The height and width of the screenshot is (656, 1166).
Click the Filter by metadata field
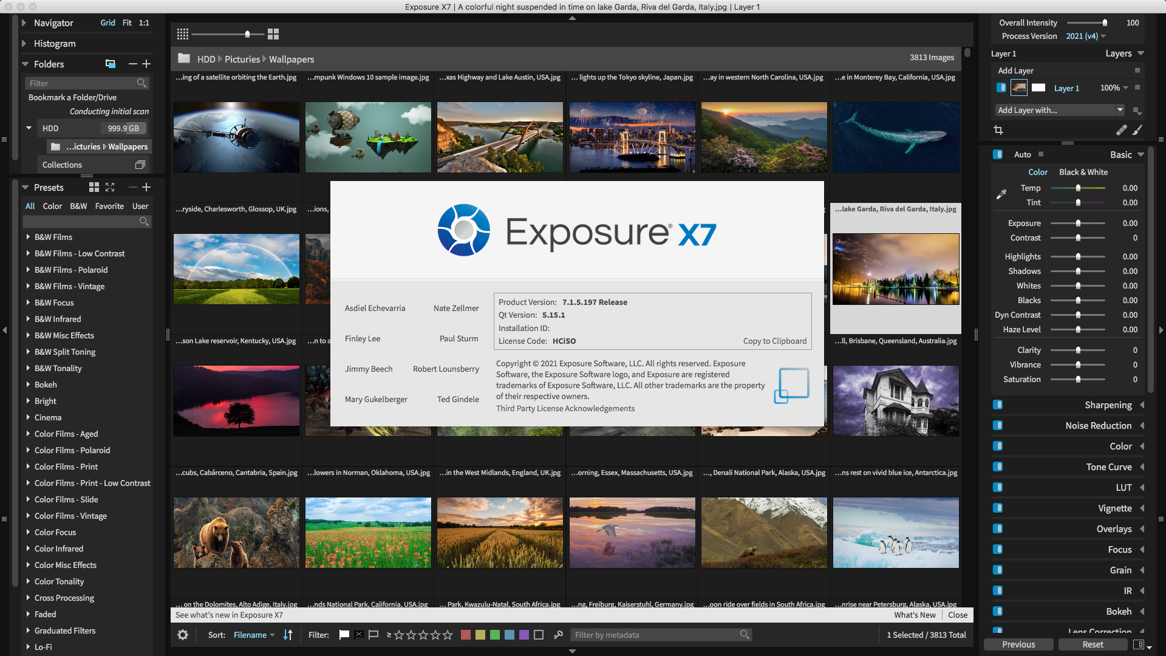(x=655, y=635)
